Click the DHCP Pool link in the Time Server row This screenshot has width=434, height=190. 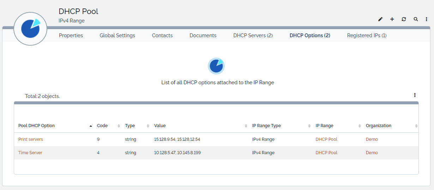(326, 153)
